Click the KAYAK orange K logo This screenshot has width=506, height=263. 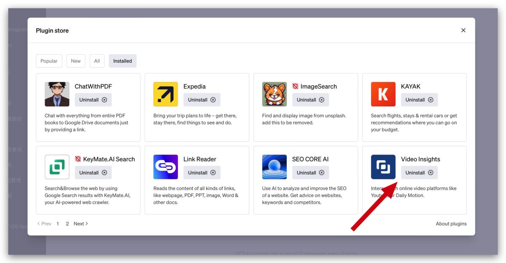(383, 94)
